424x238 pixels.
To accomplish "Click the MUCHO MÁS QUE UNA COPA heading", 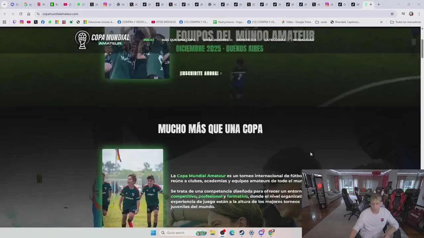I will tap(210, 129).
